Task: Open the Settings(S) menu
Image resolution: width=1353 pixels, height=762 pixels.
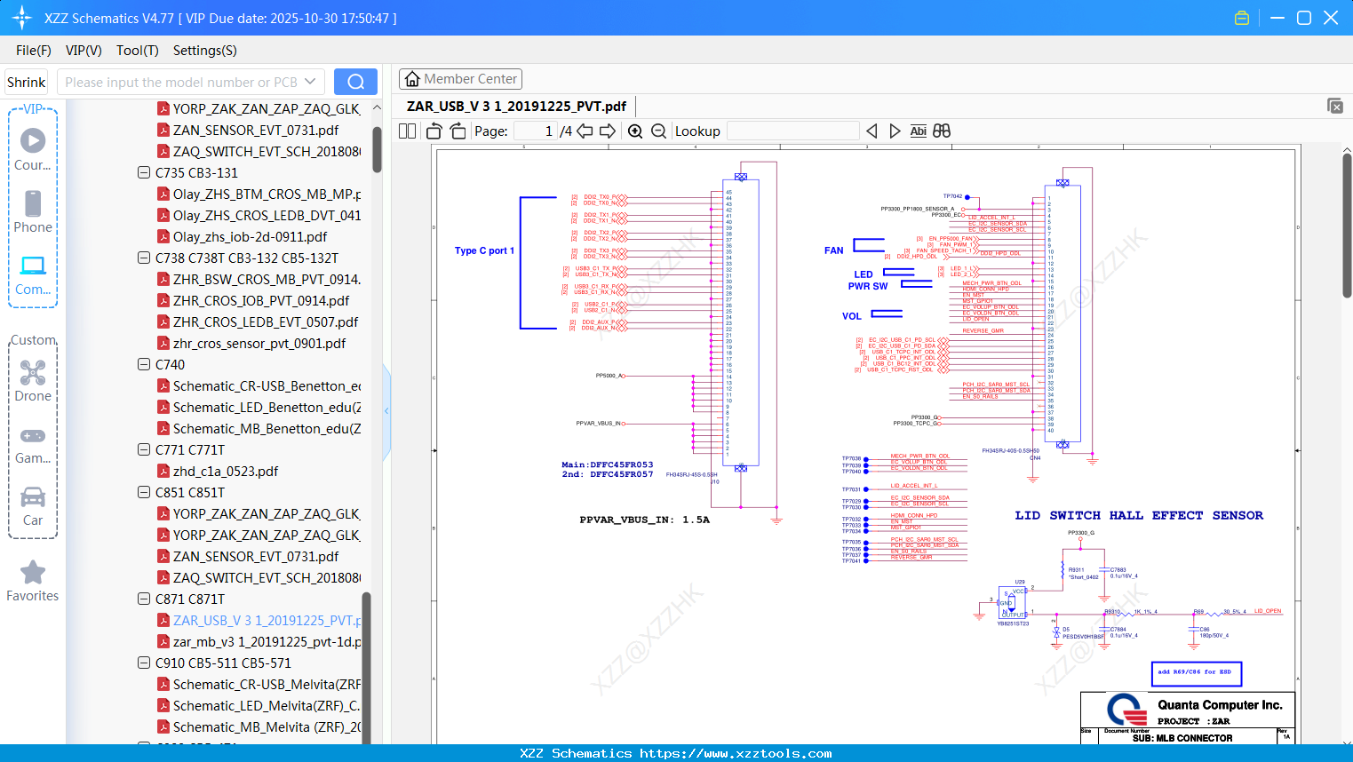Action: tap(204, 51)
